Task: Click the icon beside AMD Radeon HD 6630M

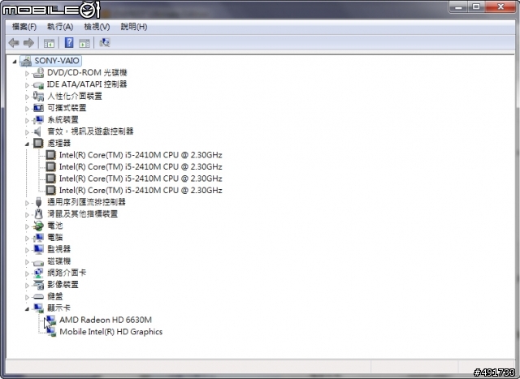Action: click(x=50, y=320)
